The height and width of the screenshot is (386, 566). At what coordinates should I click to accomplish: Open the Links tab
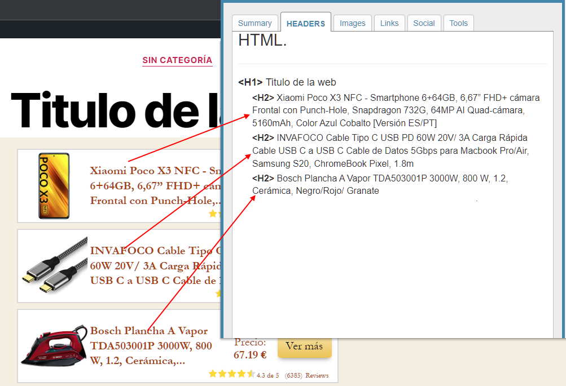[389, 24]
